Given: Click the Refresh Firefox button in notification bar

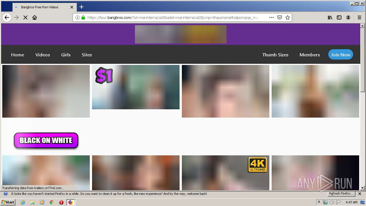Looking at the screenshot, I should (341, 194).
